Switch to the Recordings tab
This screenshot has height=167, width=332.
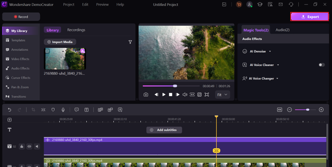76,30
